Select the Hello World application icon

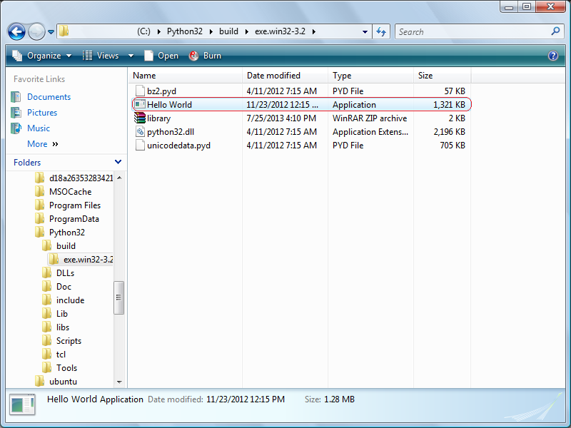point(140,104)
